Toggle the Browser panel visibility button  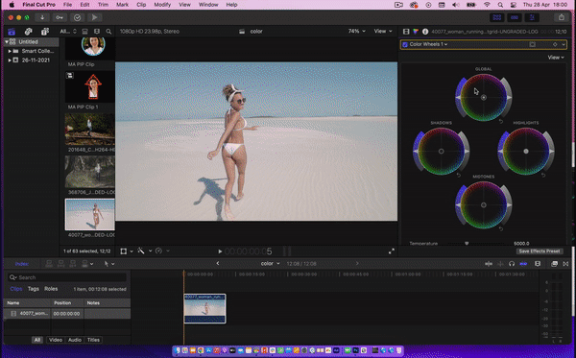tap(497, 17)
